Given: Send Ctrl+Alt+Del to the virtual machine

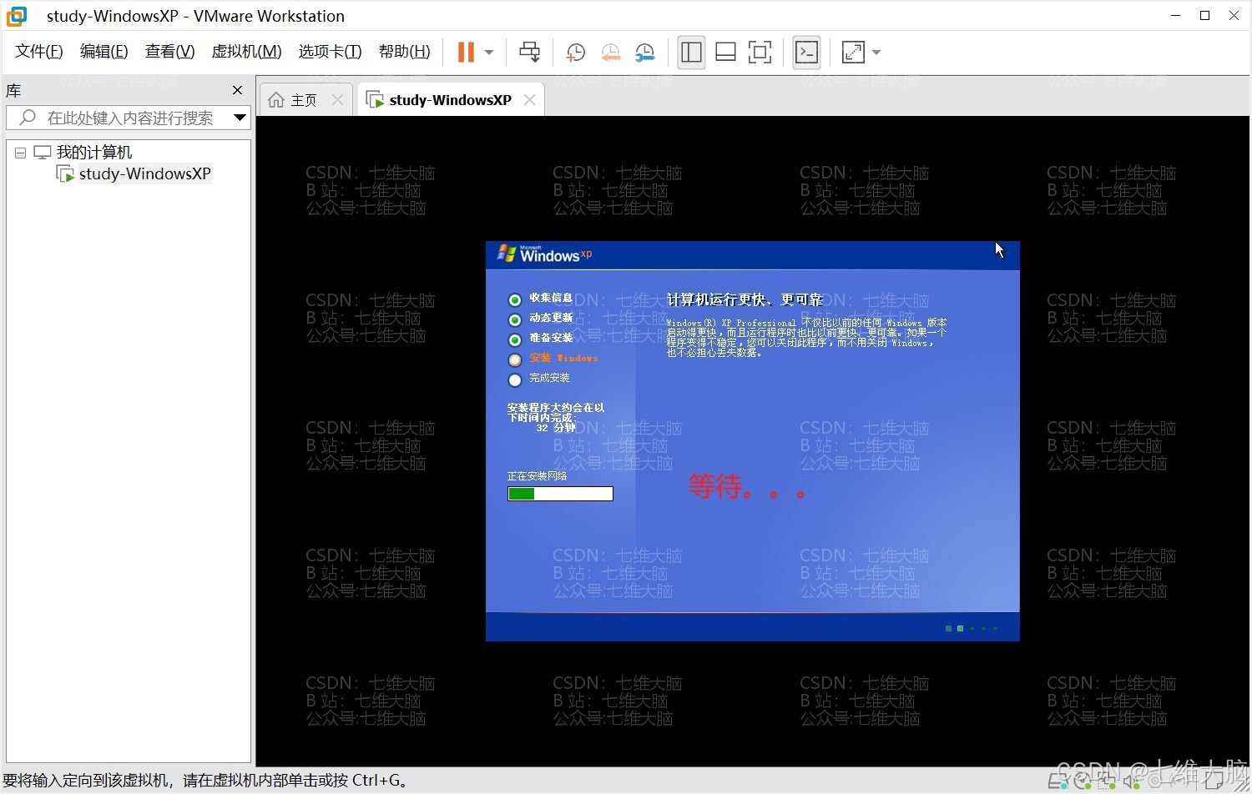Looking at the screenshot, I should click(529, 53).
